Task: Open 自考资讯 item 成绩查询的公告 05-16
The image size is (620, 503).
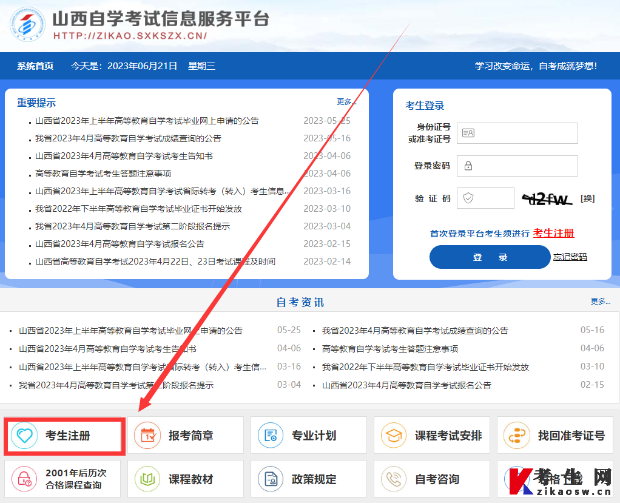Action: [x=415, y=331]
